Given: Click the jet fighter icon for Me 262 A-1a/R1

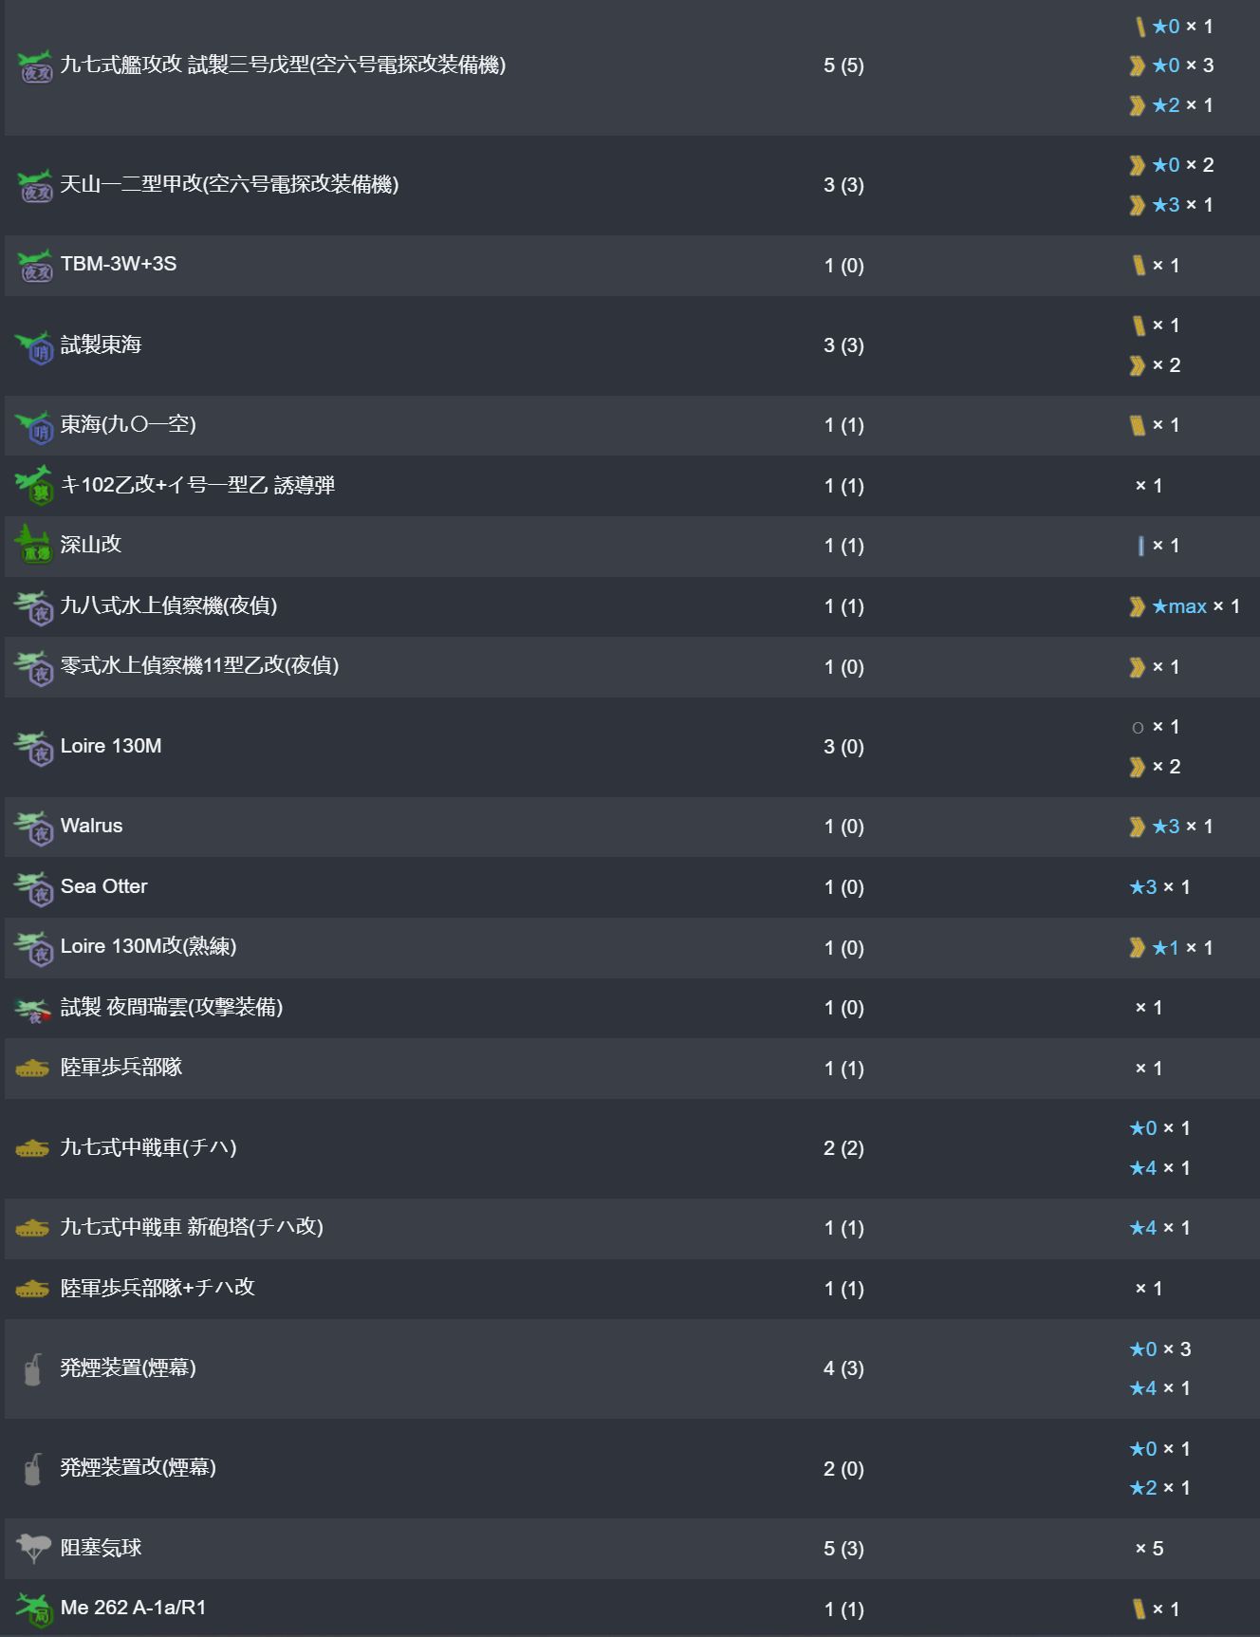Looking at the screenshot, I should [x=34, y=1609].
